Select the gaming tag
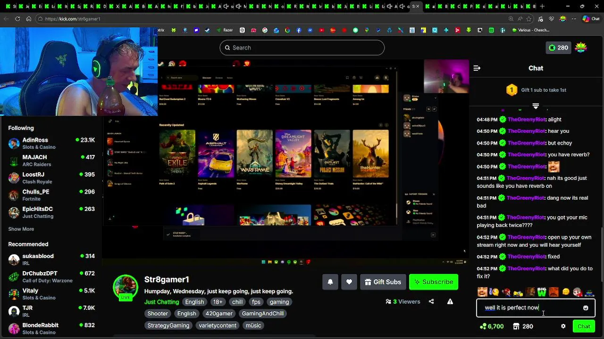The image size is (604, 339). (x=279, y=302)
